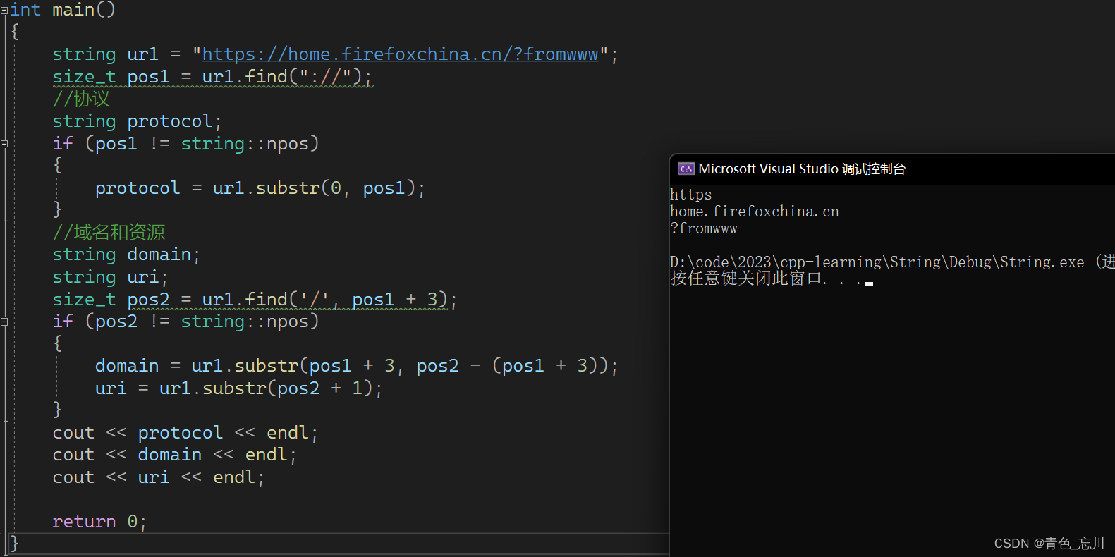Click the 'cout << protocol << endl;' line
The width and height of the screenshot is (1115, 557).
click(x=185, y=433)
